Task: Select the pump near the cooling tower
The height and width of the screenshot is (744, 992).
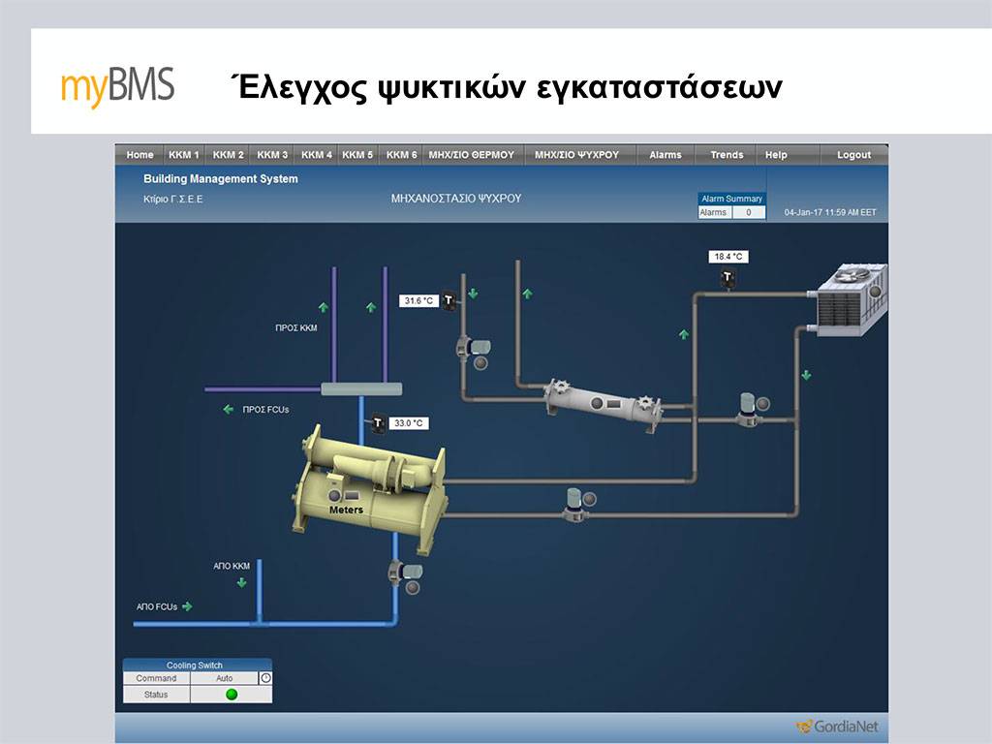Action: coord(749,409)
